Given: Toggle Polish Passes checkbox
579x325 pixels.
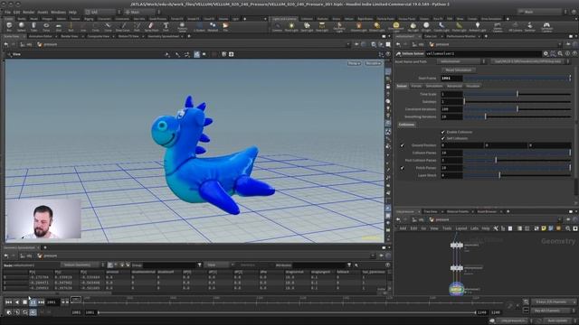Looking at the screenshot, I should coord(402,168).
